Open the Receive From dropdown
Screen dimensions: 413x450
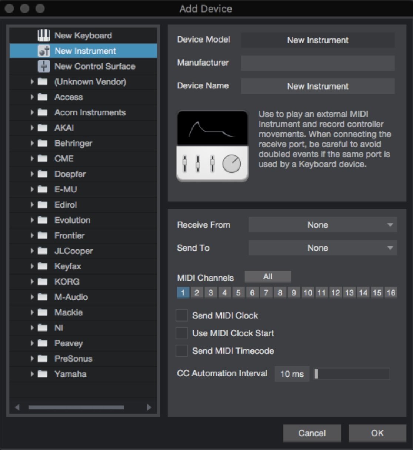click(323, 225)
